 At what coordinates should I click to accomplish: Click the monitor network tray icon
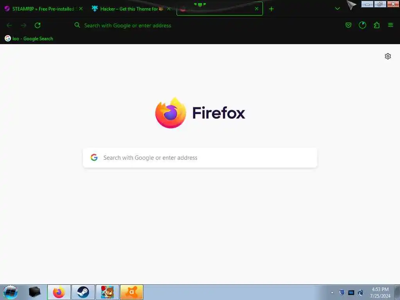(x=351, y=293)
